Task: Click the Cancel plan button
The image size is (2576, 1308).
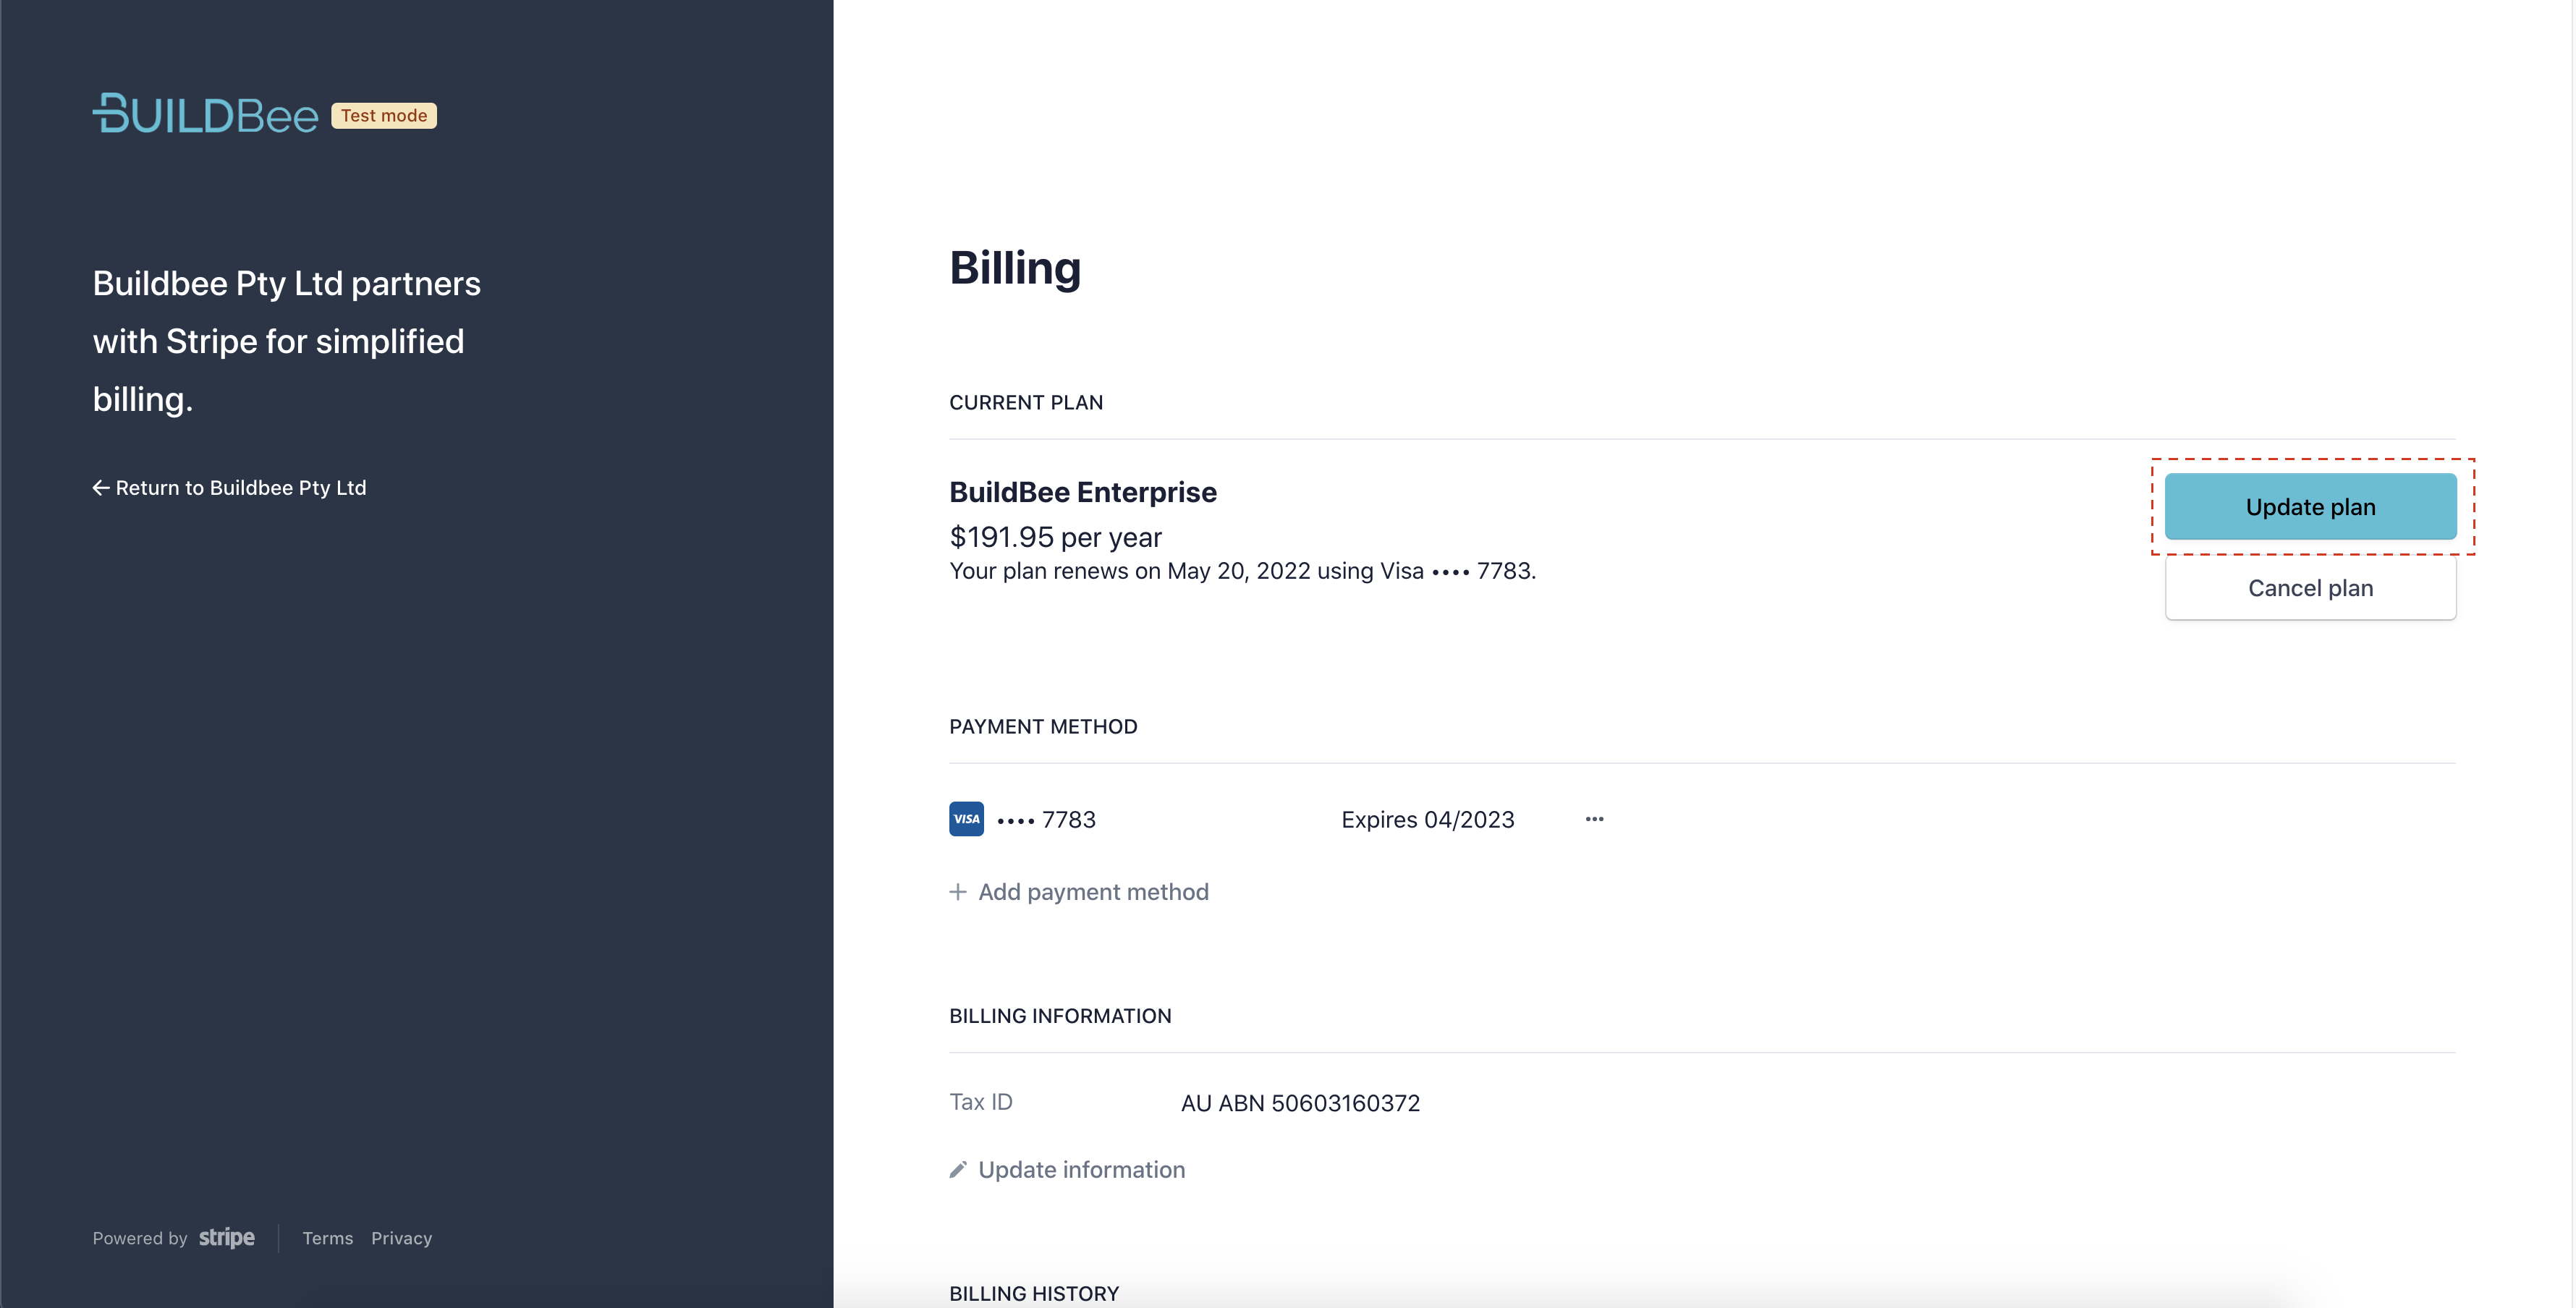Action: [2310, 588]
